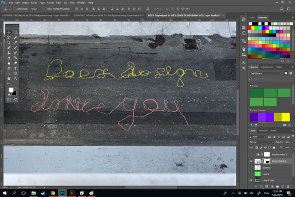Hide the DOES DESIGN layer visibility eye
295x197 pixels.
[251, 161]
